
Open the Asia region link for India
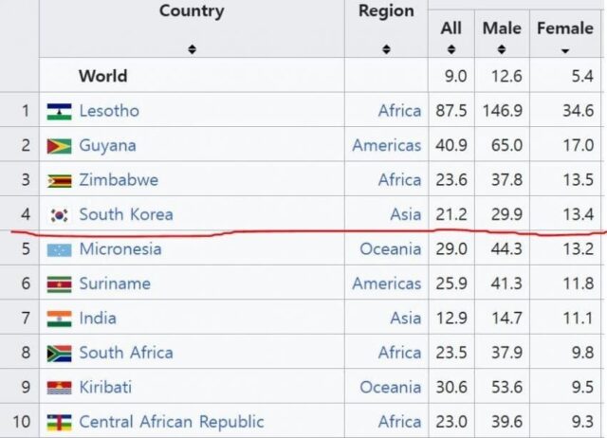point(405,319)
